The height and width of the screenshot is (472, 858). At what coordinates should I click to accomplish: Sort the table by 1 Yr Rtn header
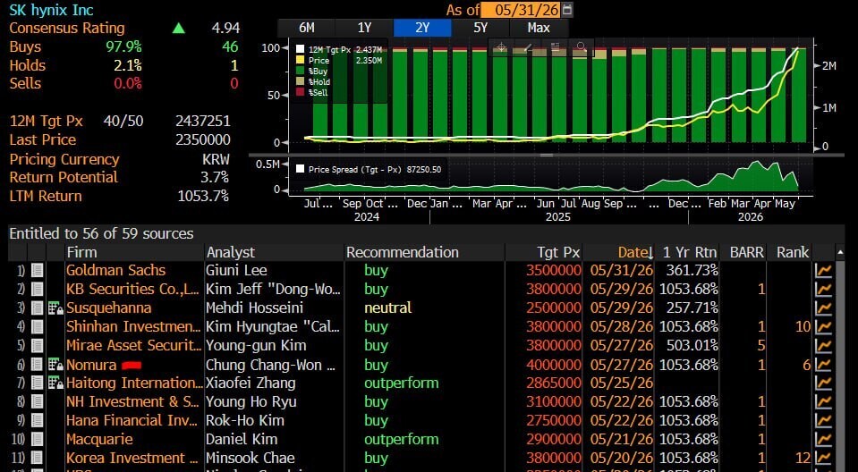(690, 252)
